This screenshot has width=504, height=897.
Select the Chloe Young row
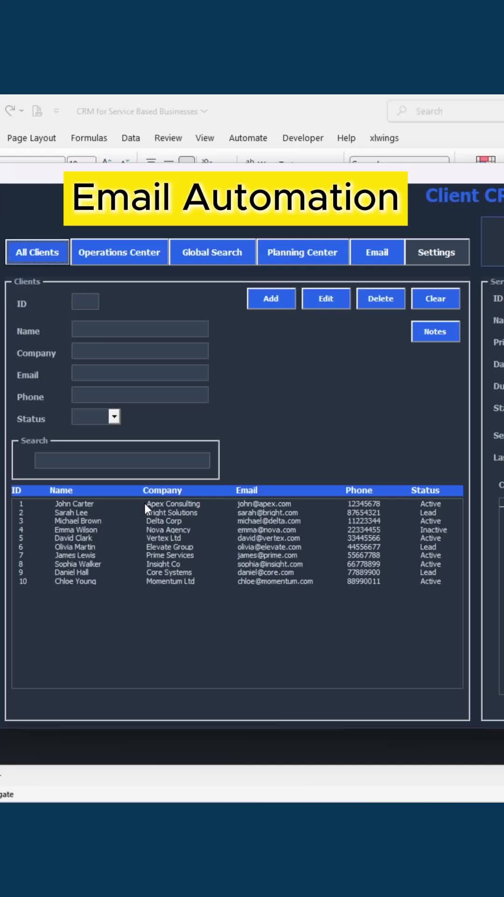click(237, 581)
